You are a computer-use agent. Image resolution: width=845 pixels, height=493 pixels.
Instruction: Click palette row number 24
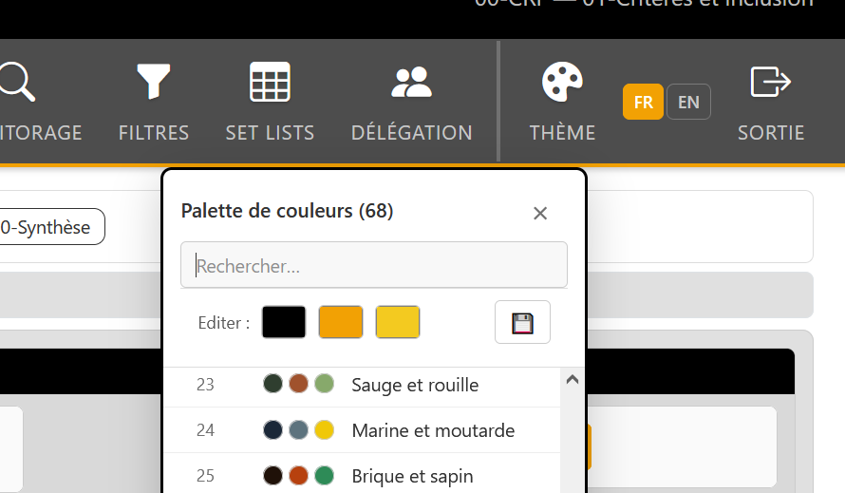tap(205, 430)
